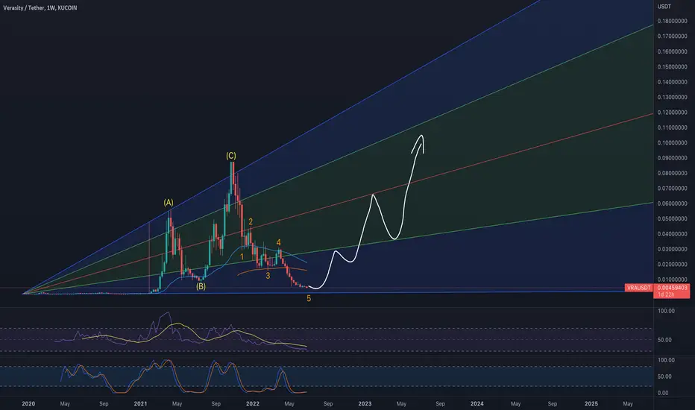
Task: Select the orange wave label 5
Action: (x=309, y=299)
